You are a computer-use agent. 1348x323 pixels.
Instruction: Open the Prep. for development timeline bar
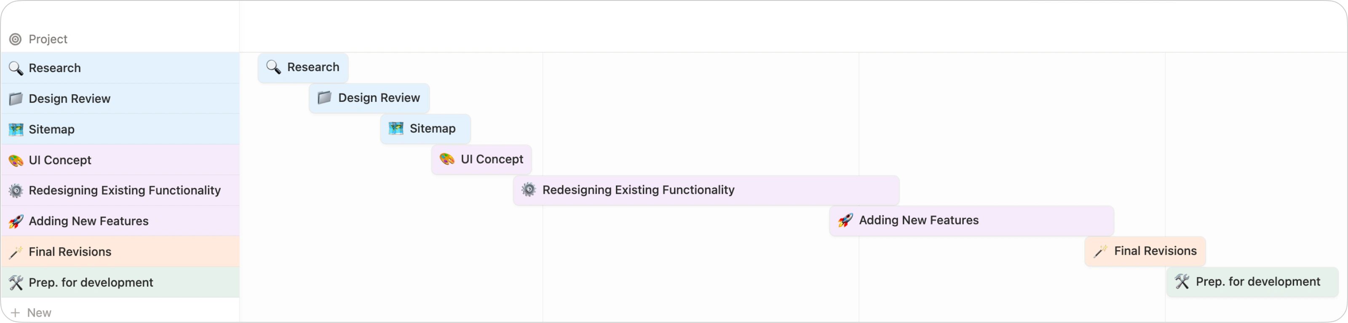pyautogui.click(x=1252, y=282)
